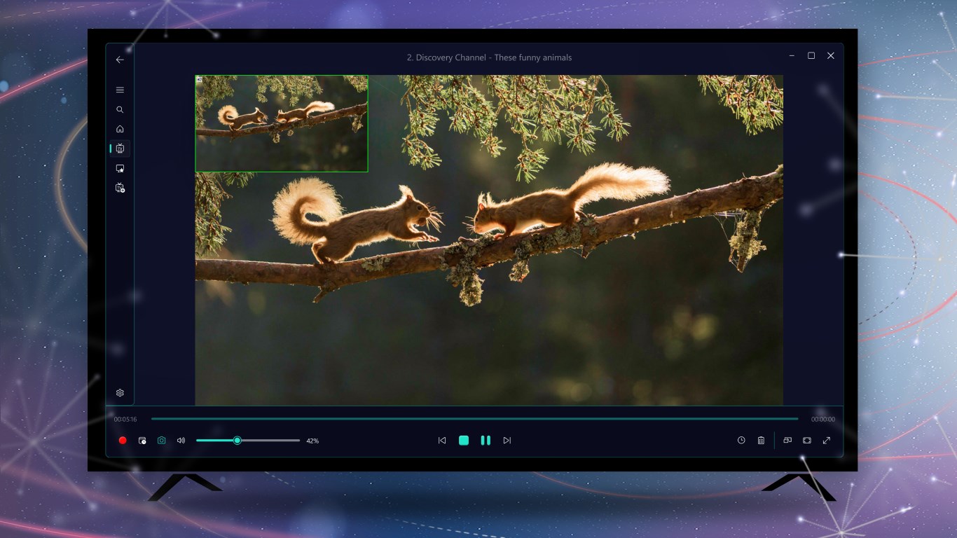Click the title 'Discovery Channel - These funny animals'
This screenshot has width=957, height=538.
pos(494,57)
